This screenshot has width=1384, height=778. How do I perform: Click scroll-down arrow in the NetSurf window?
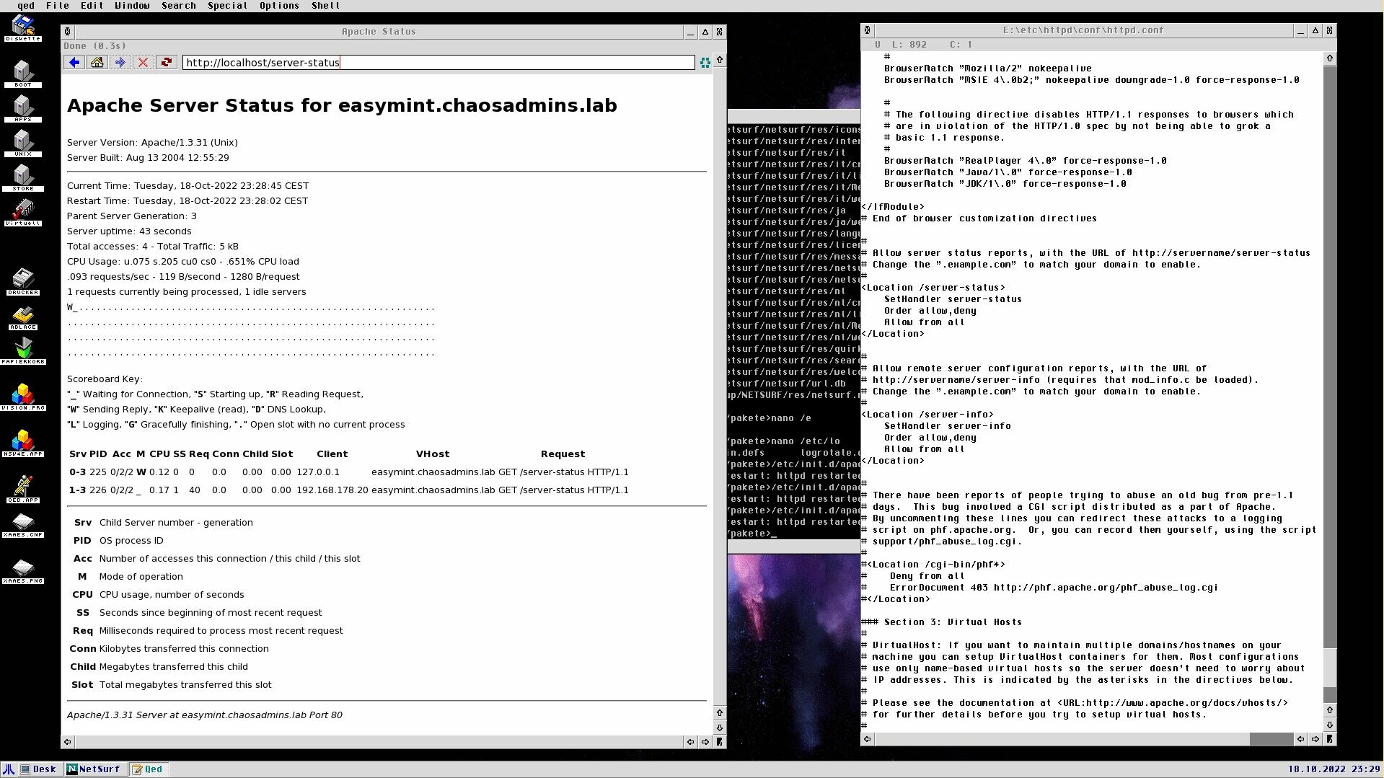tap(719, 728)
